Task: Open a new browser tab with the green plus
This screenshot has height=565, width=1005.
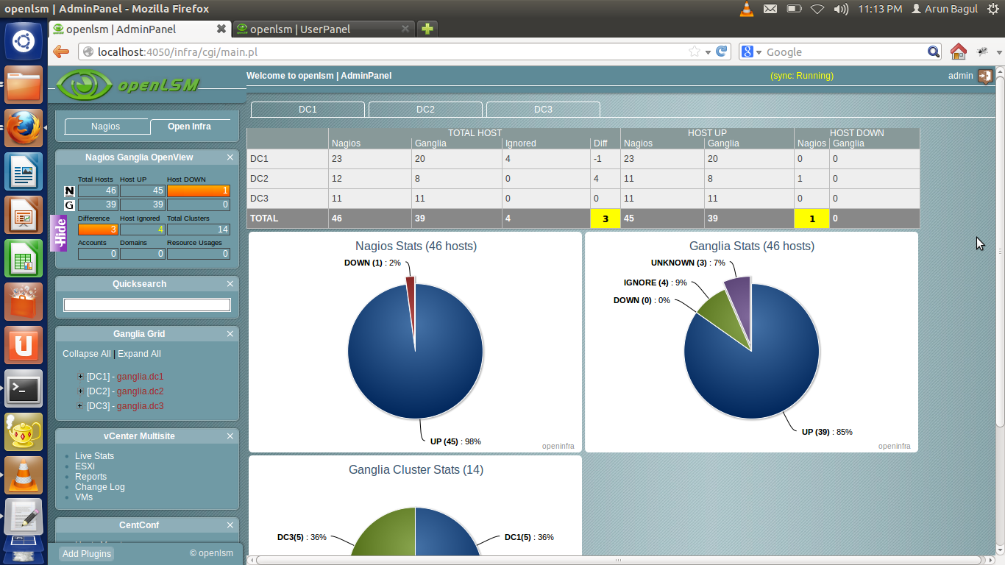Action: pyautogui.click(x=427, y=29)
